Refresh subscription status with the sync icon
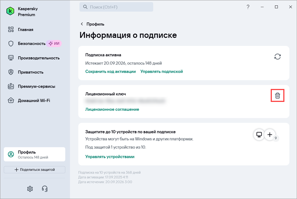Viewport: 297px width, 199px height. (x=277, y=56)
